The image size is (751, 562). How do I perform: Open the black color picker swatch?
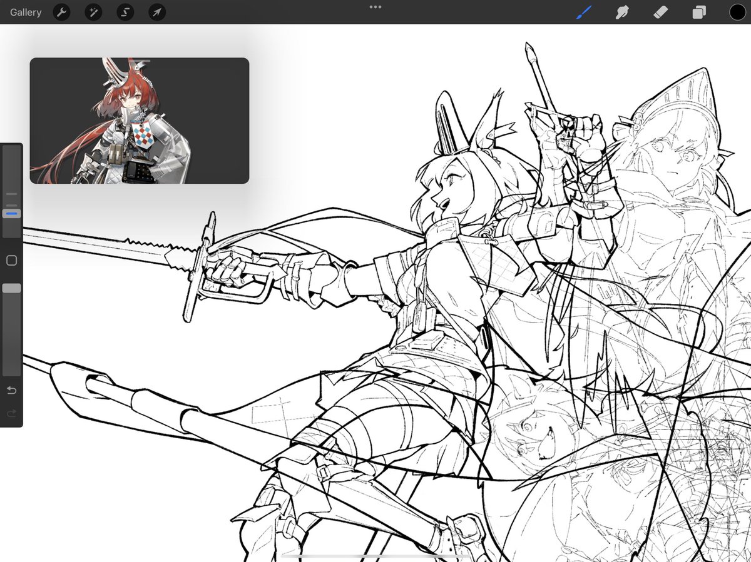tap(737, 12)
